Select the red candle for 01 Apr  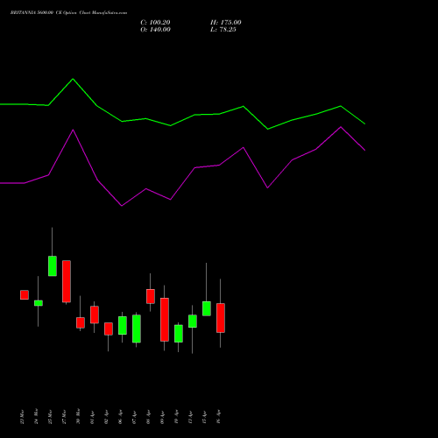[x=95, y=314]
